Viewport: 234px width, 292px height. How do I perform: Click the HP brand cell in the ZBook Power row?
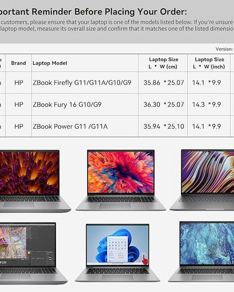(19, 126)
